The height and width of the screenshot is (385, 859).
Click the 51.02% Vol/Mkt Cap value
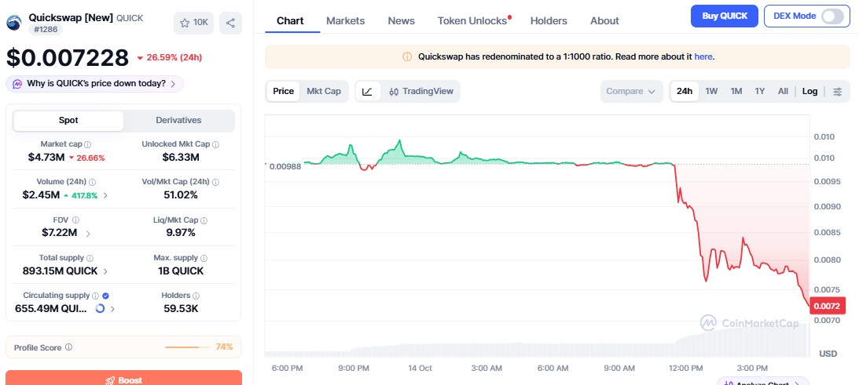(x=181, y=194)
